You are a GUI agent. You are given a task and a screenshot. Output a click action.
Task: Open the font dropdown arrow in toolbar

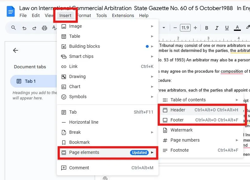pyautogui.click(x=164, y=28)
